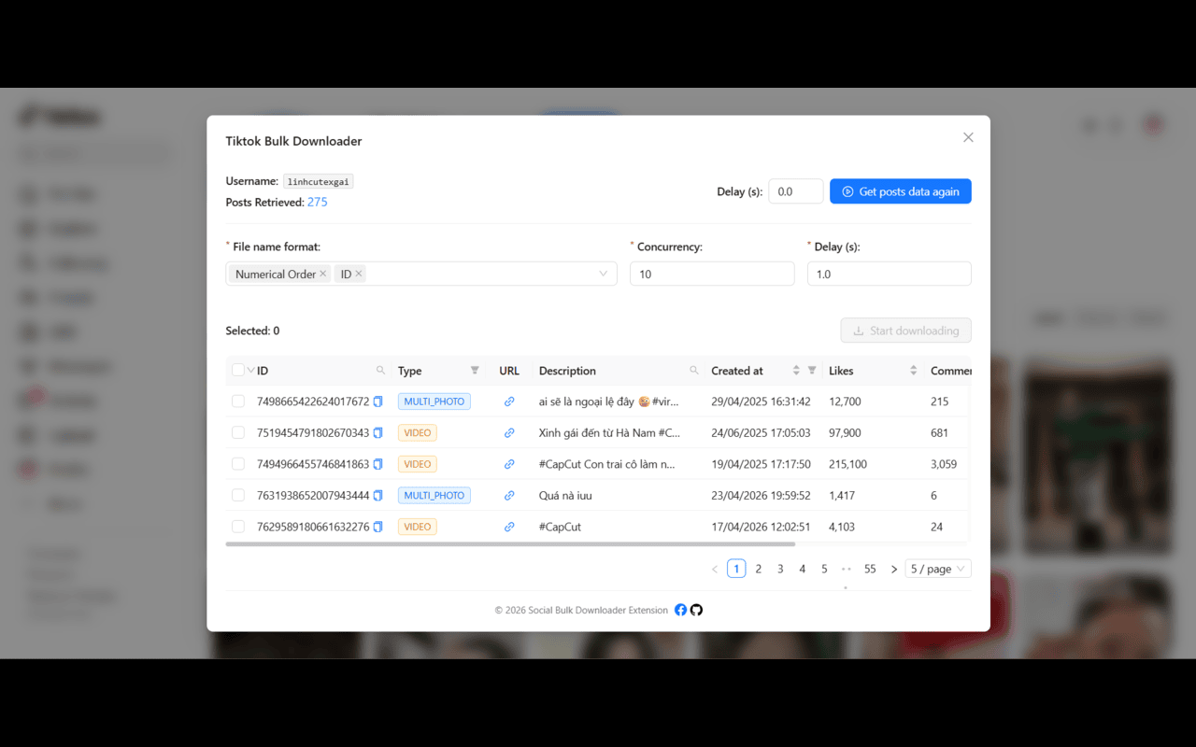Open URL link icon for post 7519454791802670343
This screenshot has width=1196, height=747.
[x=509, y=433]
